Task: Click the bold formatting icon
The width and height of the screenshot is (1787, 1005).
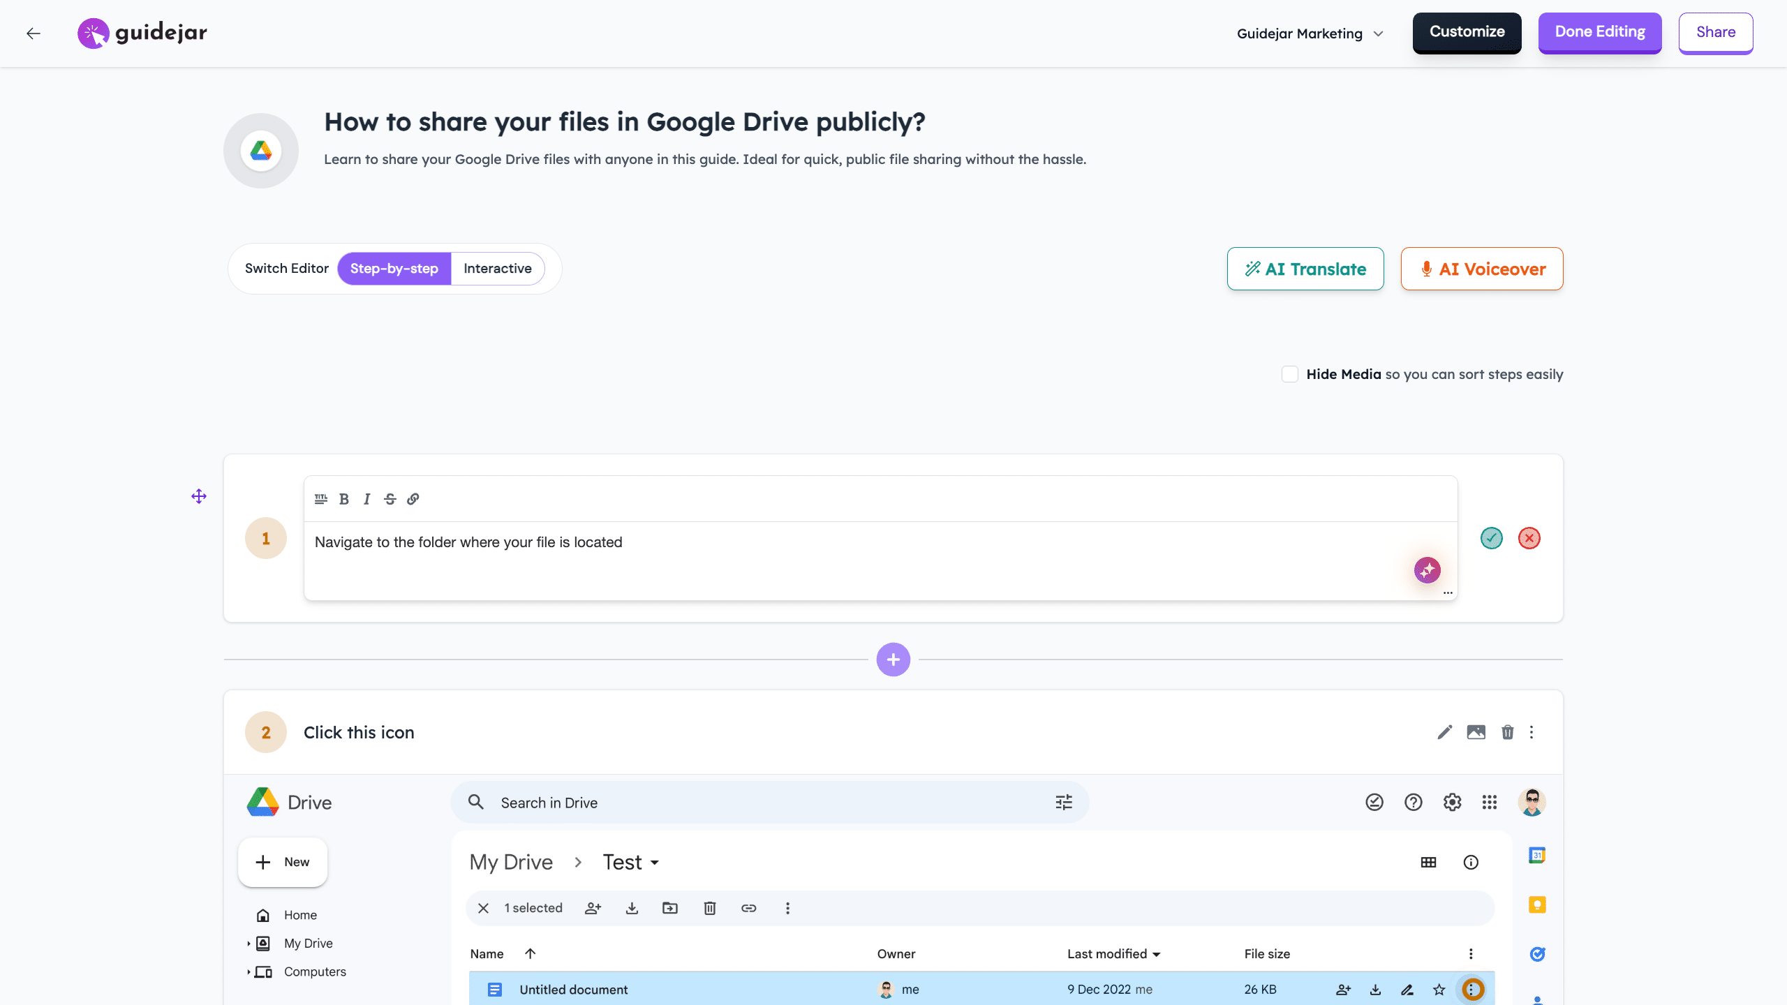Action: coord(344,499)
